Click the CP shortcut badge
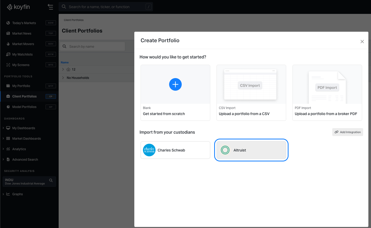 tap(51, 96)
